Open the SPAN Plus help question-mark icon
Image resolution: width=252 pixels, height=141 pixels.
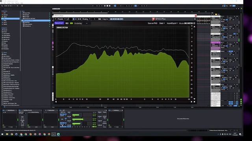(x=56, y=19)
